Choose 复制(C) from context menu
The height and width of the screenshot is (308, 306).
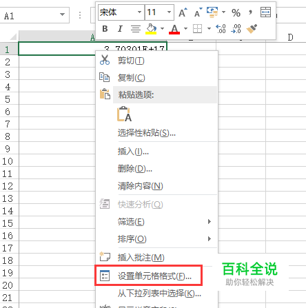tap(156, 78)
